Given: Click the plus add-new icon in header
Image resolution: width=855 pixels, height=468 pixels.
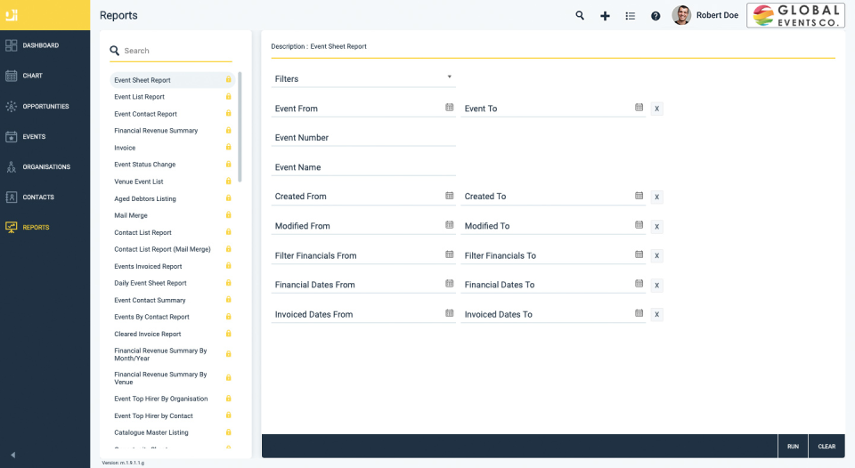Looking at the screenshot, I should click(605, 16).
